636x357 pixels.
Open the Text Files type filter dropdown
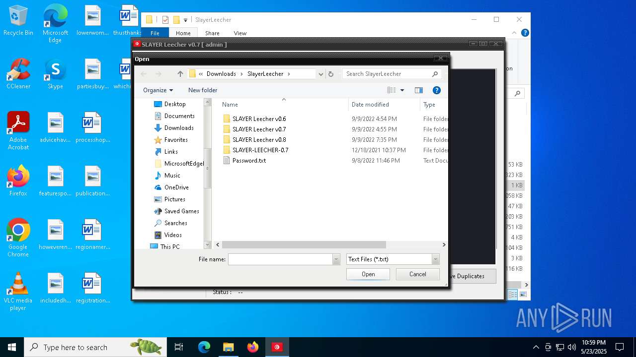click(435, 259)
